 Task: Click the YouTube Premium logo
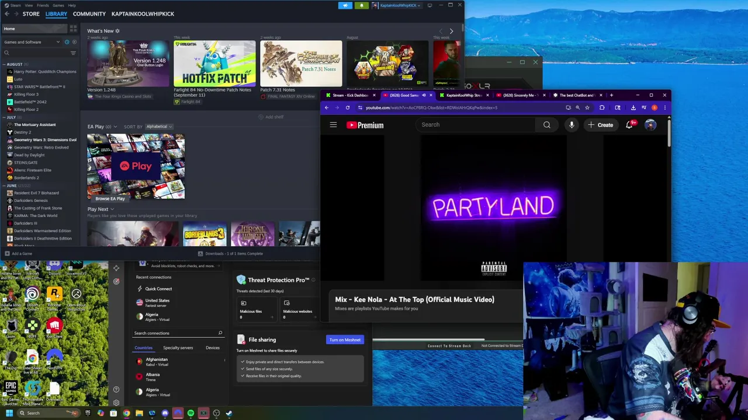point(365,125)
